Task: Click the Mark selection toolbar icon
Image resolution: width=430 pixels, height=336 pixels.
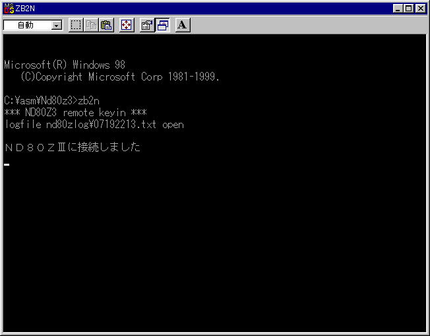Action: [x=76, y=25]
